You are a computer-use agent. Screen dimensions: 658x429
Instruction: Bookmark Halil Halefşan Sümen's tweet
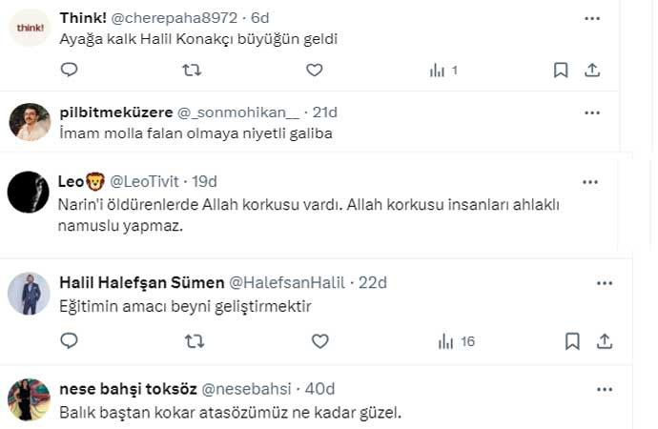point(572,341)
